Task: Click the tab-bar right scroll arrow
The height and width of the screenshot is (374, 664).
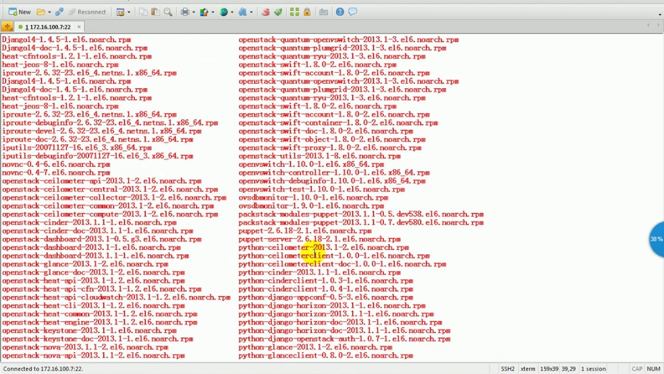Action: (659, 25)
